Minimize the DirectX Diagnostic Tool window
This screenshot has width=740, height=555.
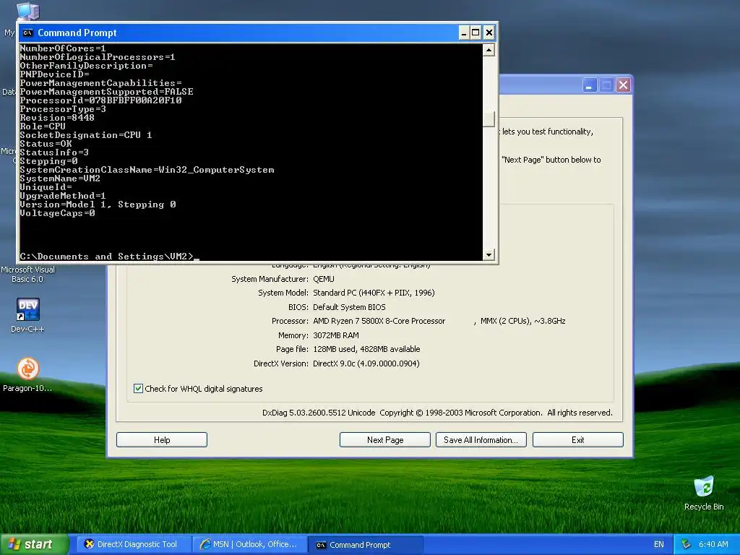pos(590,85)
